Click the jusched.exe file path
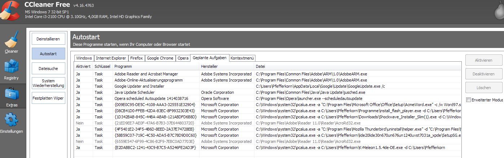Screen dimensions: 504x158 [311, 92]
